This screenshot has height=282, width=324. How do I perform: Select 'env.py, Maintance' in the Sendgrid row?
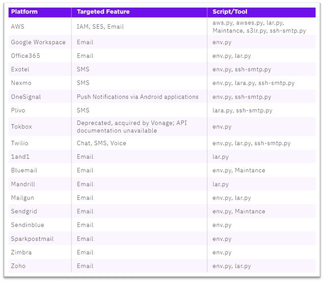pyautogui.click(x=239, y=211)
